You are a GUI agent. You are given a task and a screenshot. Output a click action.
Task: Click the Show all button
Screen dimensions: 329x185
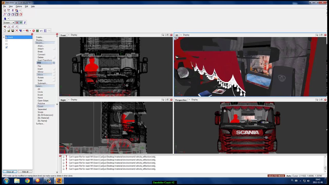point(10,172)
